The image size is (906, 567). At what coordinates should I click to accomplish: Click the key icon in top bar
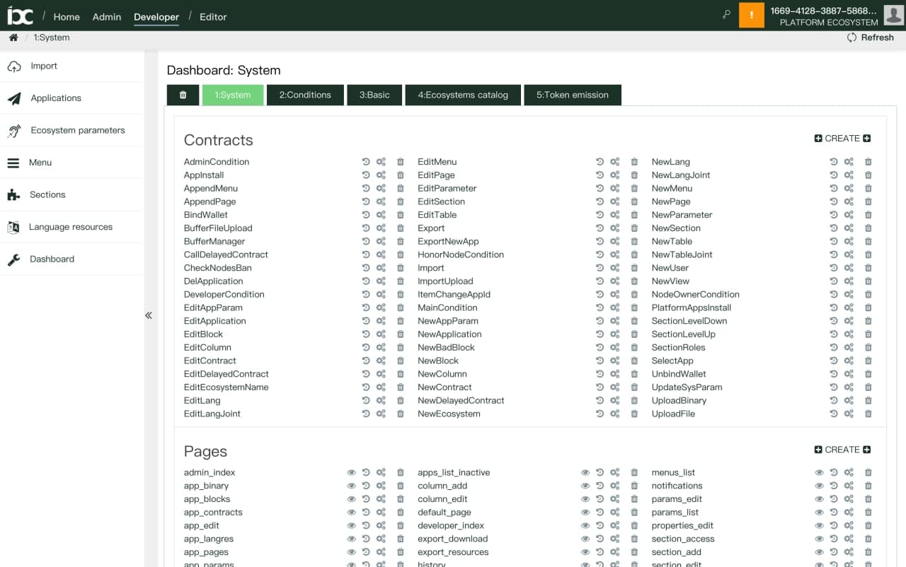[726, 15]
